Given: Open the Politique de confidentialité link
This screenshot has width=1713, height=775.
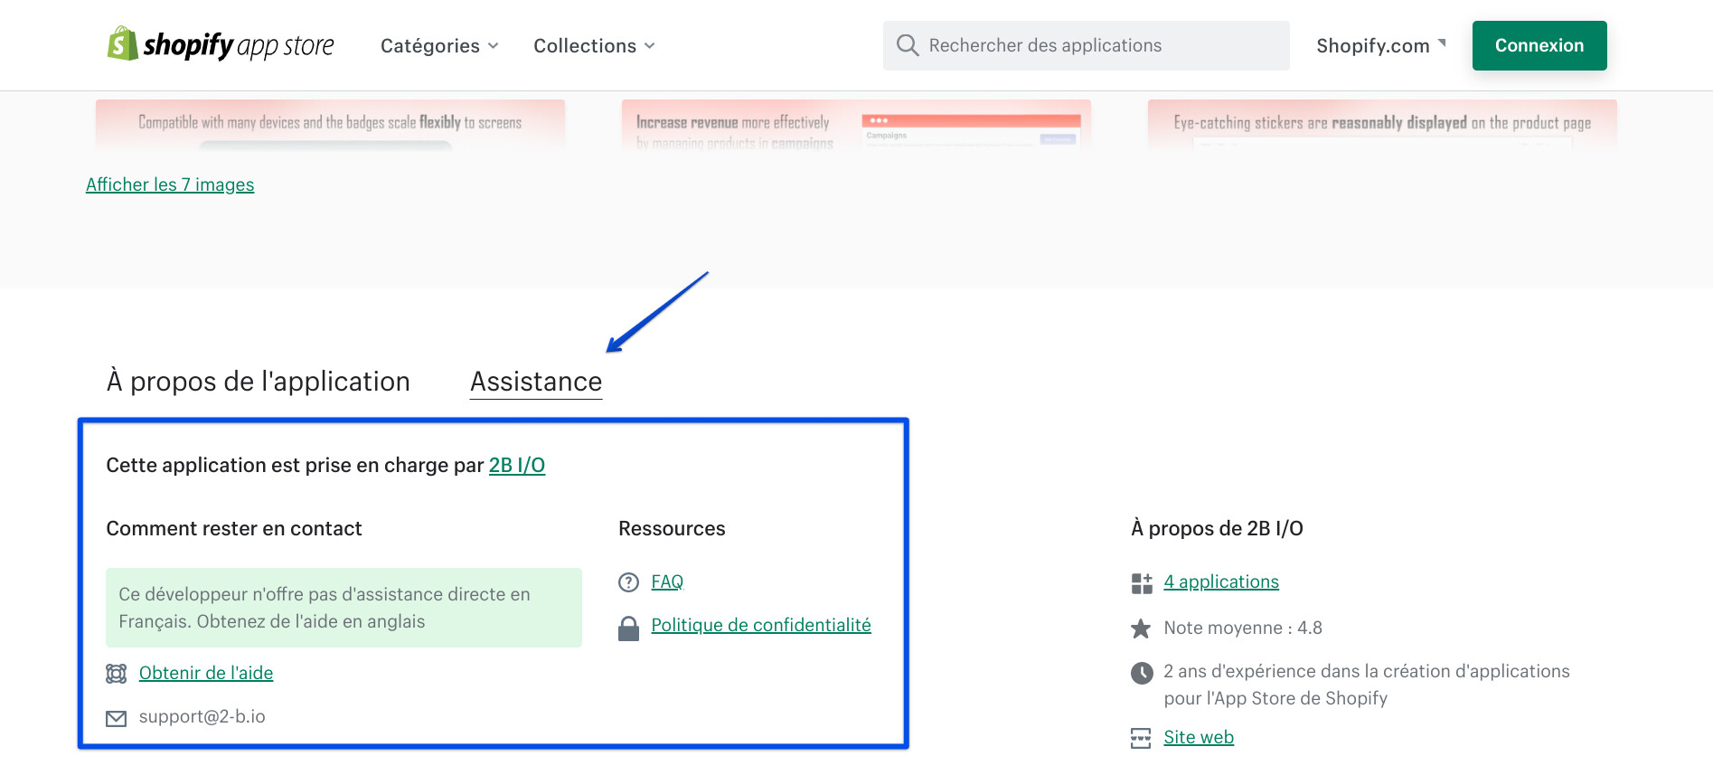Looking at the screenshot, I should pos(761,626).
